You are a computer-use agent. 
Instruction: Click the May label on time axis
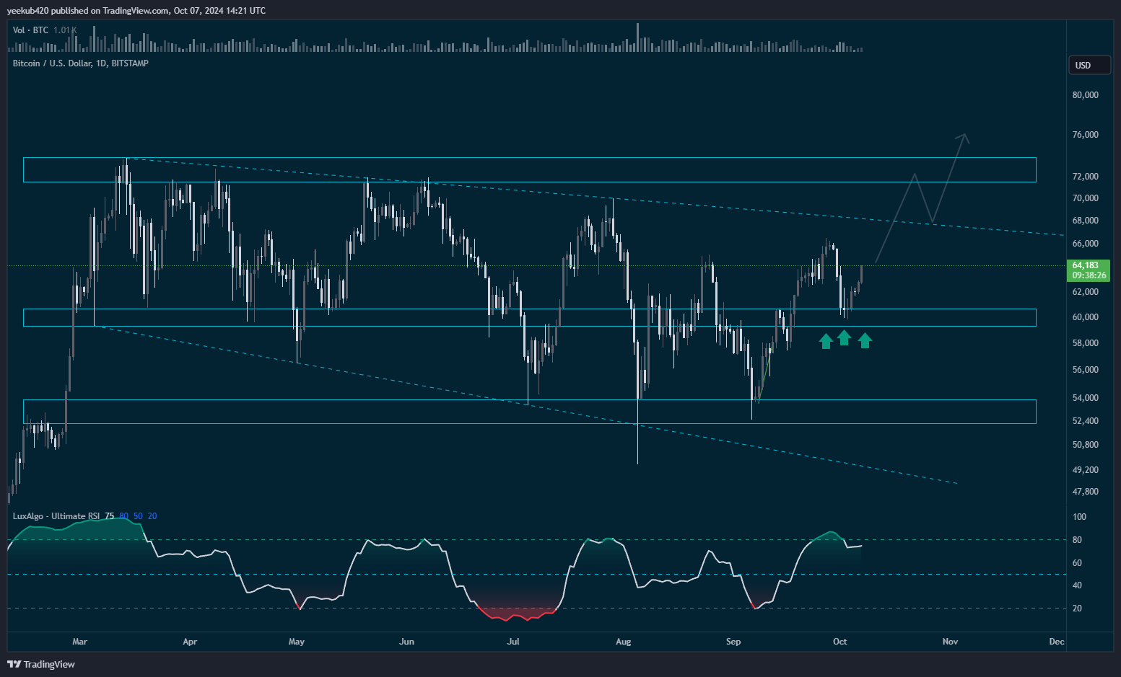click(x=297, y=642)
